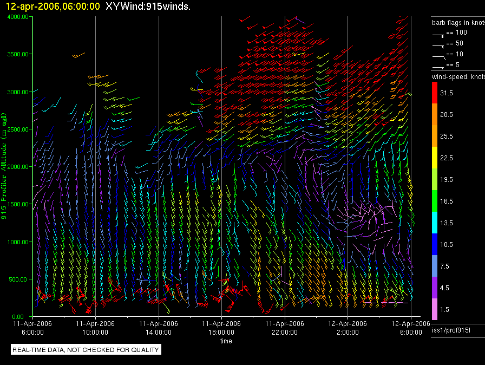This screenshot has height=365, width=485.
Task: Click the 'iss1/prof915l' source label
Action: 451,330
